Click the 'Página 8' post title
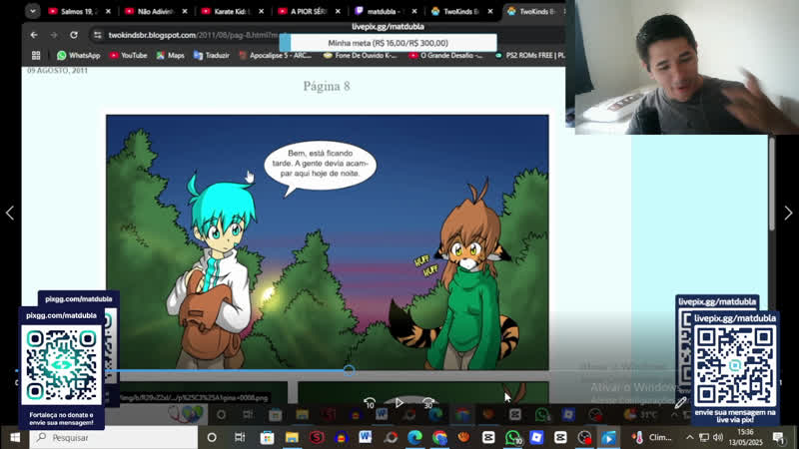799x449 pixels. coord(327,86)
